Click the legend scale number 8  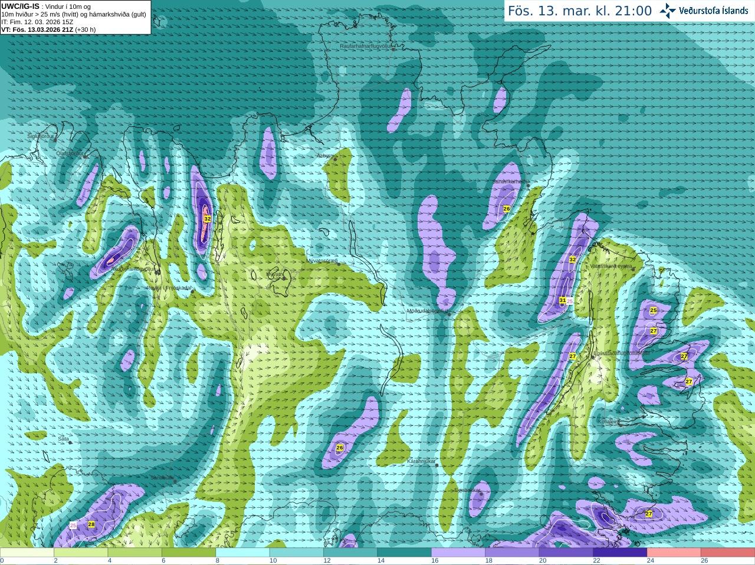click(218, 561)
